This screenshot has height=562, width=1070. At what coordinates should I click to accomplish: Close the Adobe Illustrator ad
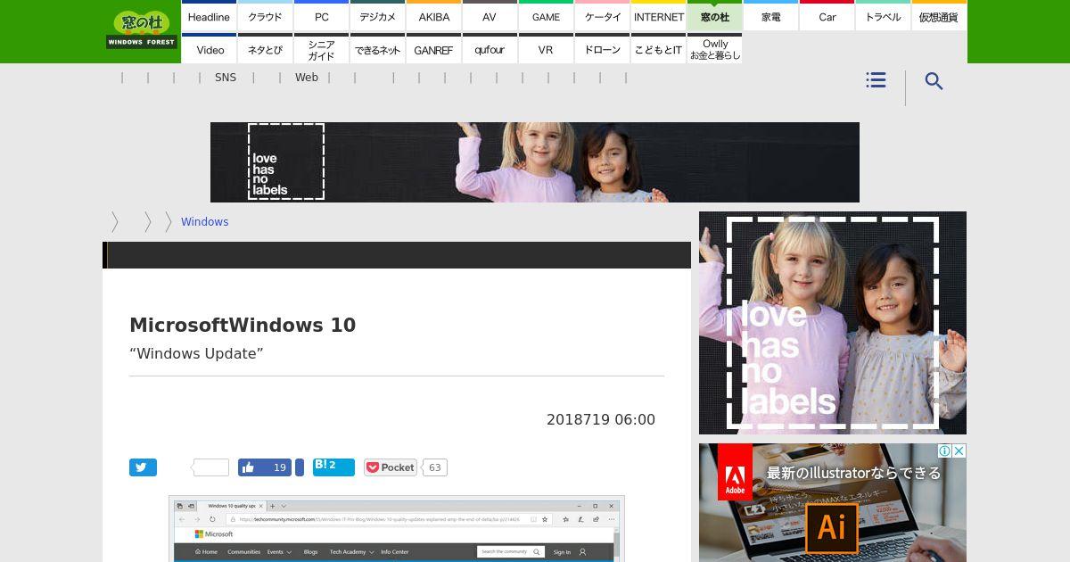[959, 451]
